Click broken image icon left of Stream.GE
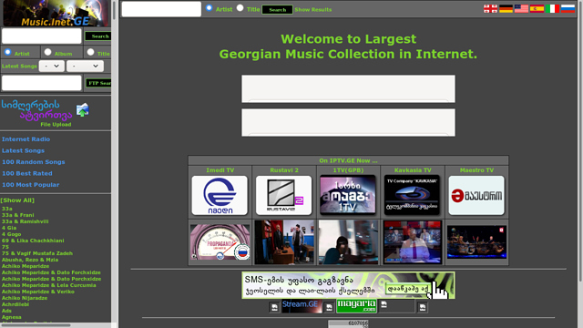This screenshot has width=583, height=328. [x=274, y=307]
